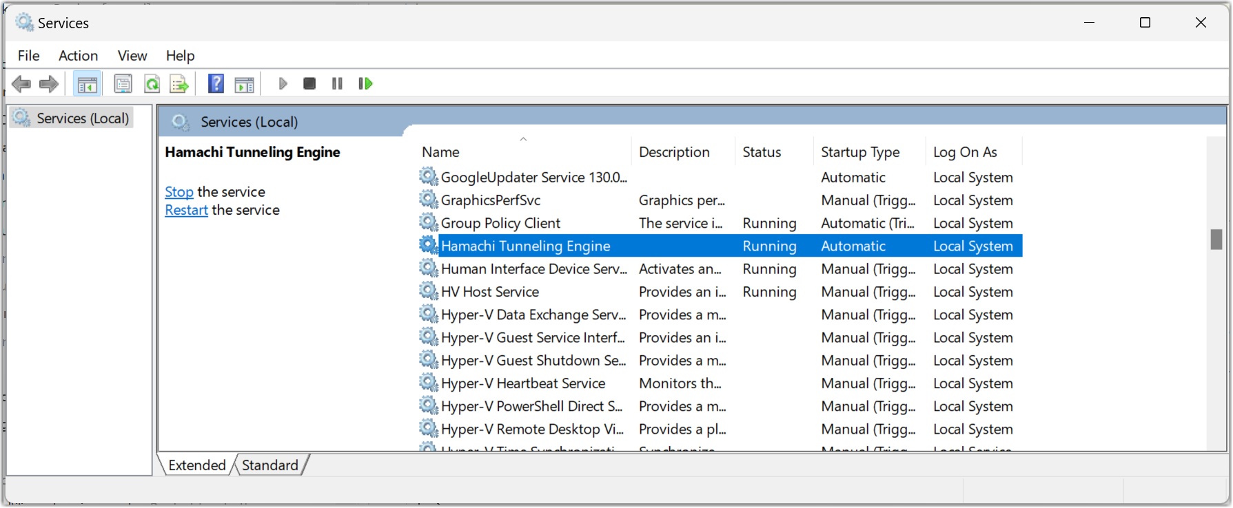The width and height of the screenshot is (1233, 508).
Task: Open the Properties toolbar icon
Action: (x=123, y=84)
